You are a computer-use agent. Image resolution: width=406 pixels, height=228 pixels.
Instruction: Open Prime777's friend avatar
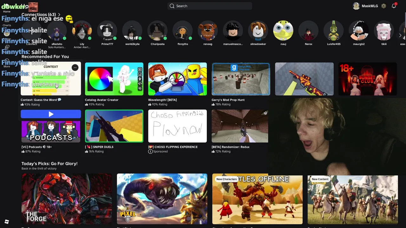(107, 30)
